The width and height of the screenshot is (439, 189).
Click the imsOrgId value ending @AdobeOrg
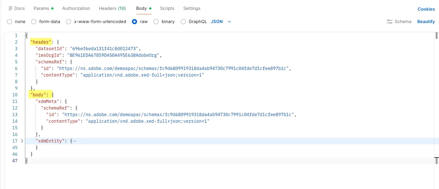pyautogui.click(x=113, y=55)
